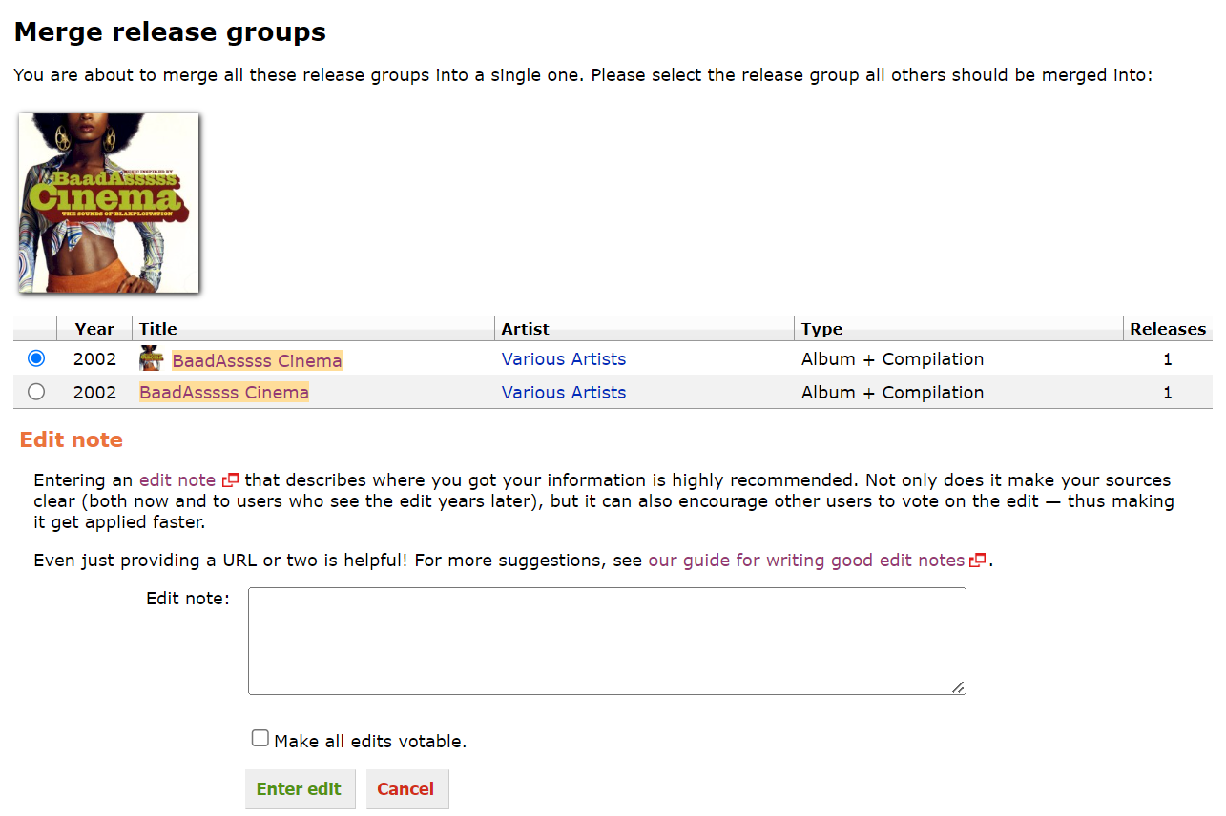Follow the 'edit note' documentation link
This screenshot has height=816, width=1226.
[177, 480]
